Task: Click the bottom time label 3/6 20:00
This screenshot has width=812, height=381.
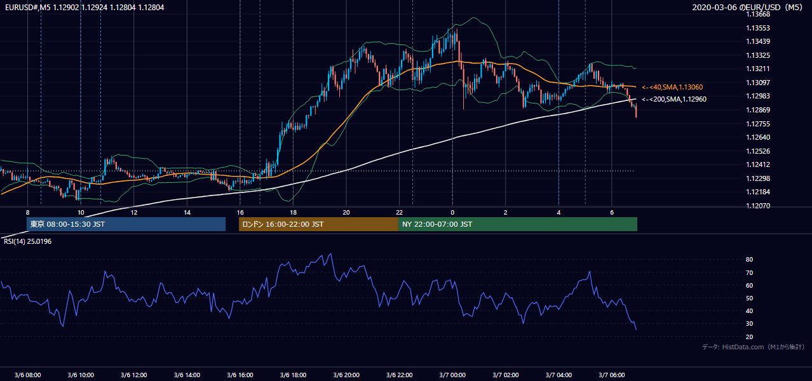Action: [x=346, y=375]
